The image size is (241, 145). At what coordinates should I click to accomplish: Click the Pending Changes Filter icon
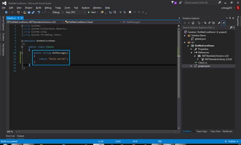coord(199,23)
